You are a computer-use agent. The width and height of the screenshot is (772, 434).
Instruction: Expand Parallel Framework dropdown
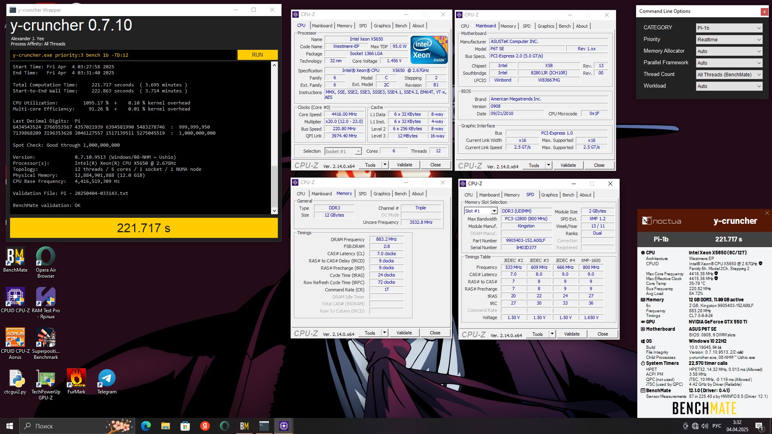[x=729, y=63]
